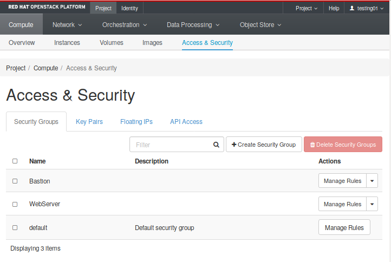Click into the Filter text field
This screenshot has height=262, width=391.
[x=170, y=145]
